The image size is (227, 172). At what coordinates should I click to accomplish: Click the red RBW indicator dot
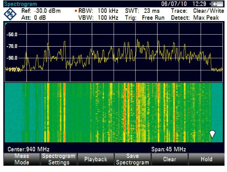pos(76,11)
